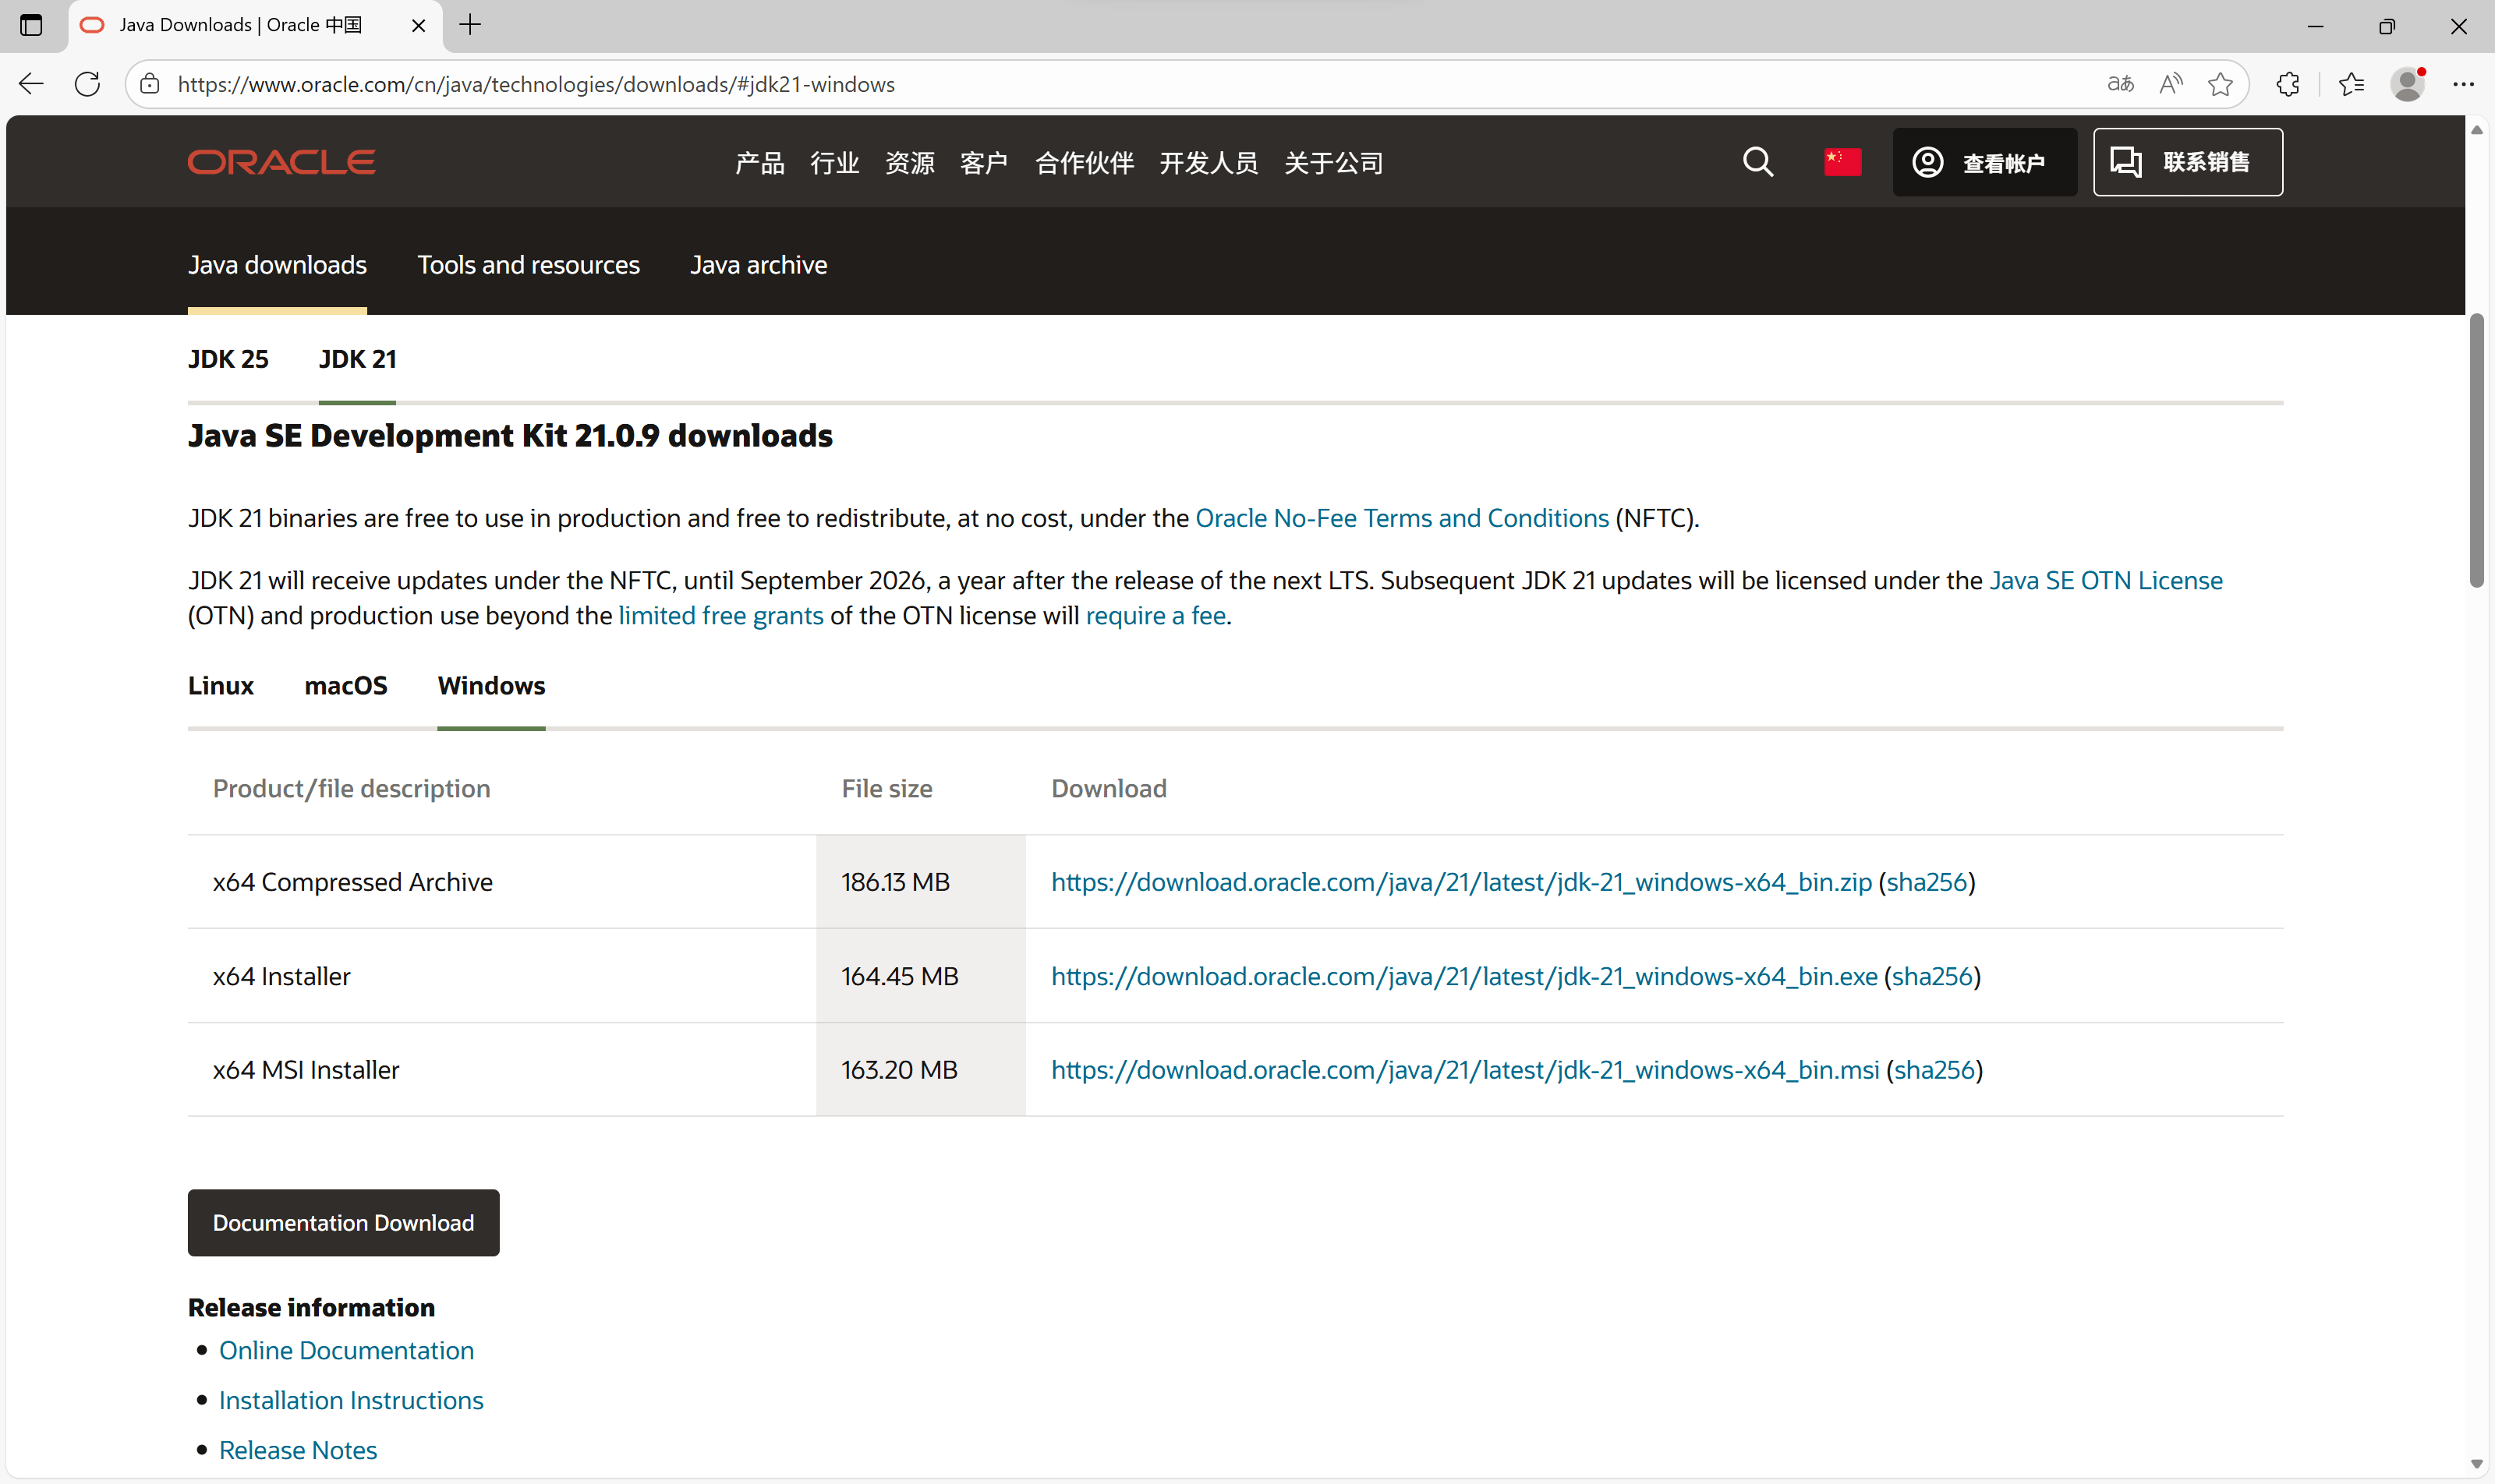Open the browser extensions puzzle icon
This screenshot has width=2495, height=1484.
2287,84
